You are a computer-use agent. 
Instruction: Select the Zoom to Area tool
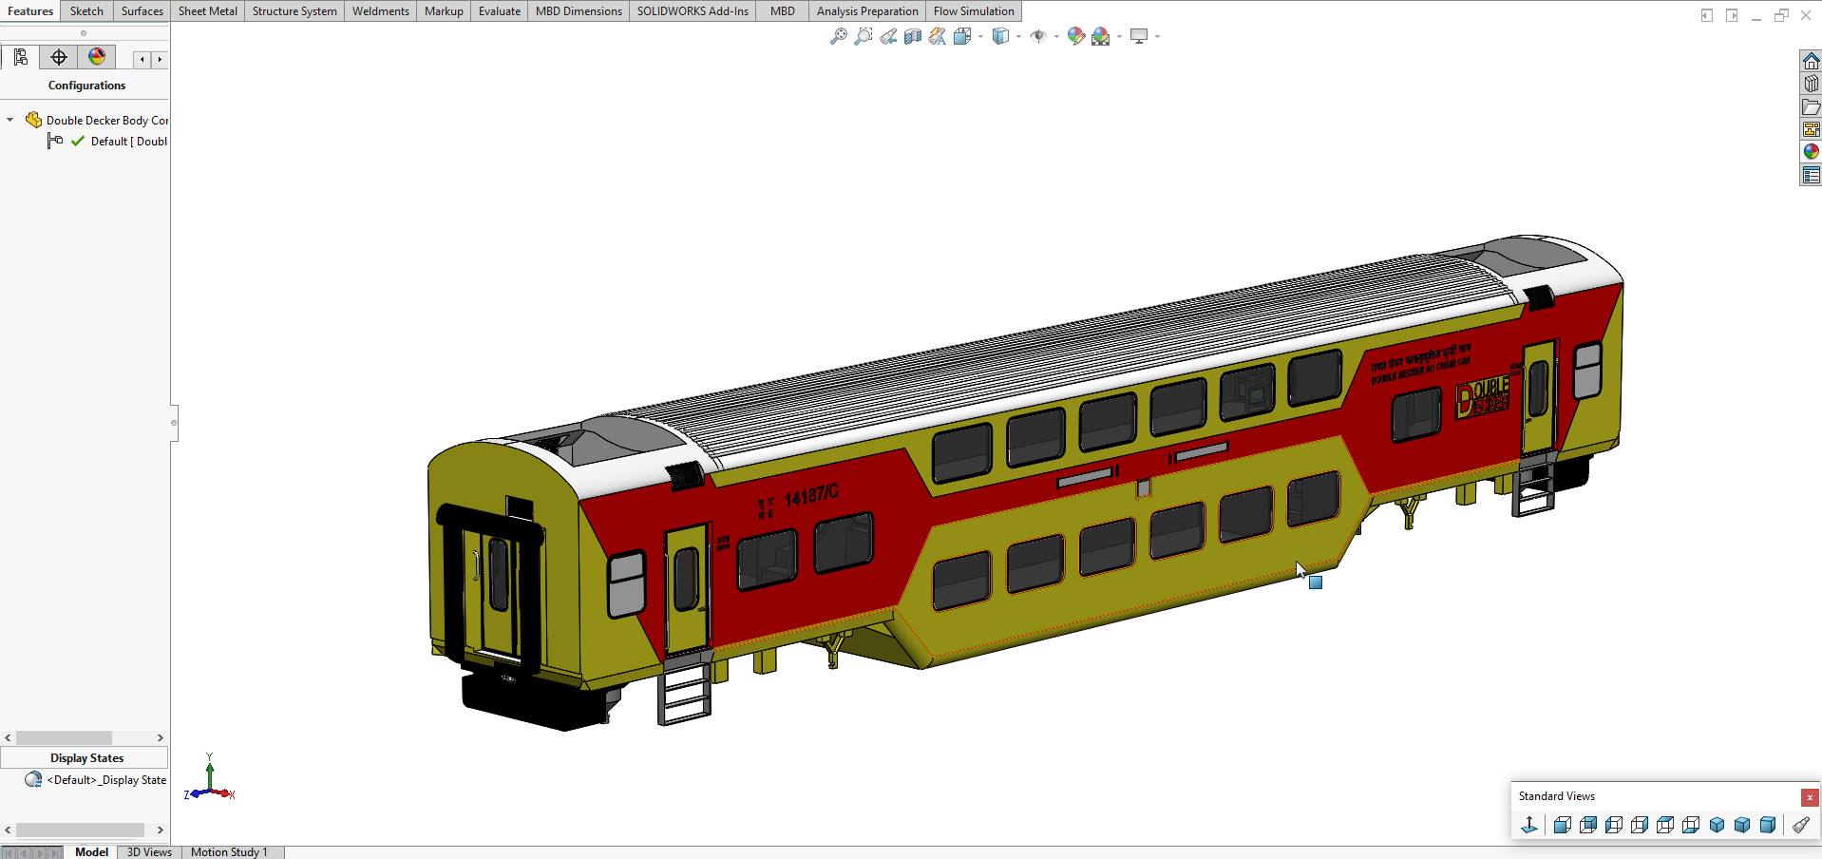pos(863,36)
